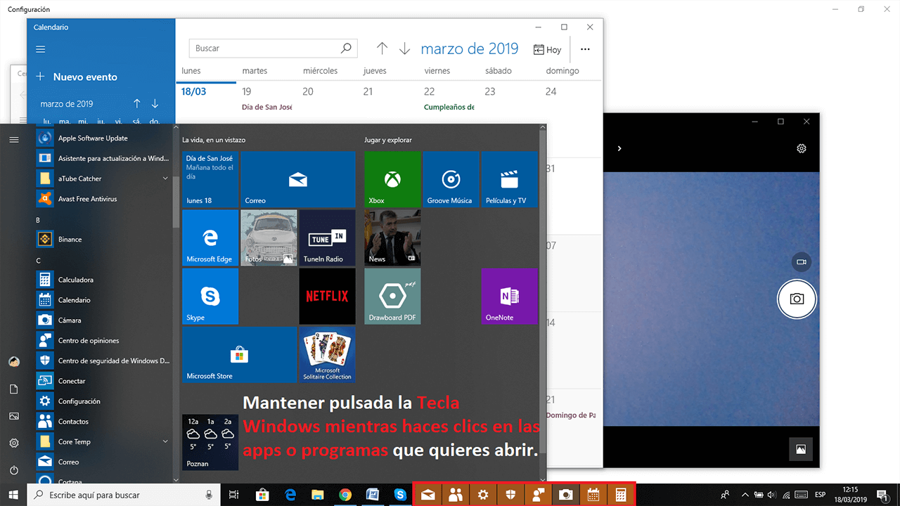Expand the Start menu hamburger button
Screen dimensions: 900x506
tap(13, 140)
